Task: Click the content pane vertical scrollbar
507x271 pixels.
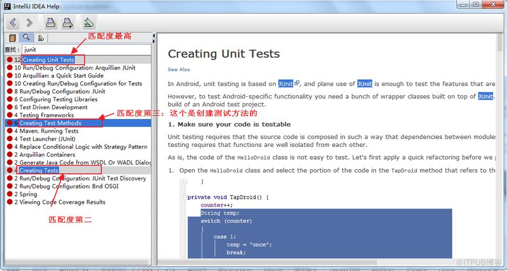Action: click(500, 145)
